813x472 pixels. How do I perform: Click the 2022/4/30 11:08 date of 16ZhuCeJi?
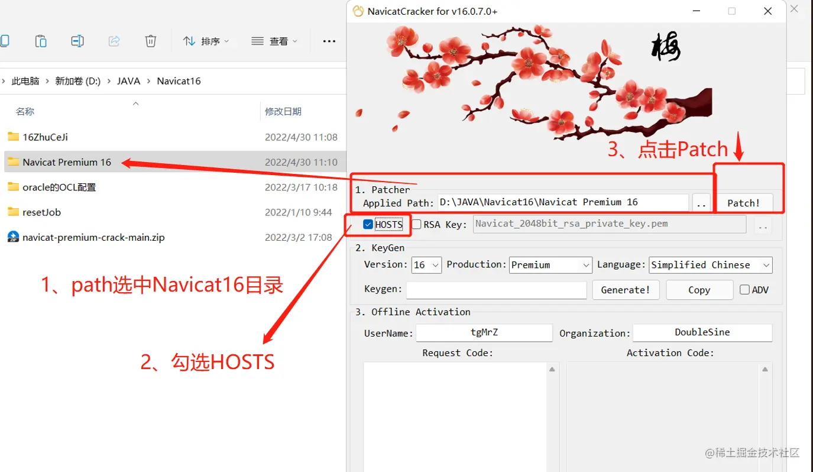click(x=301, y=137)
